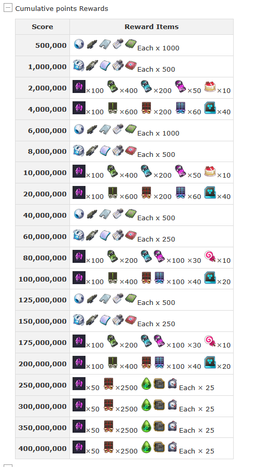Collapse the Cumulative points Rewards section
The width and height of the screenshot is (257, 467).
pos(8,8)
